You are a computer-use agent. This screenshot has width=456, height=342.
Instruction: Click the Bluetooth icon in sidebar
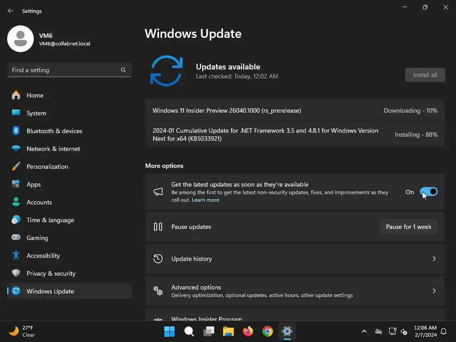(16, 130)
